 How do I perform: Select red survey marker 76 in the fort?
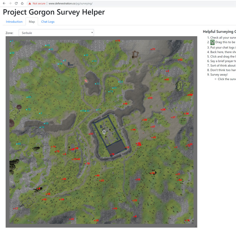pyautogui.click(x=112, y=154)
